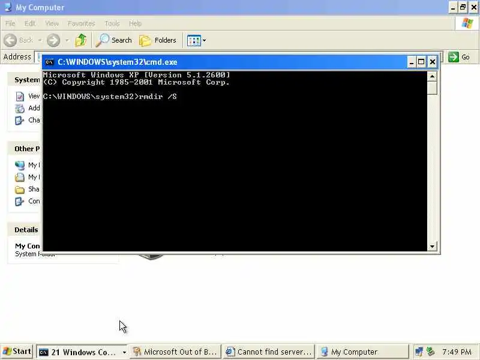The height and width of the screenshot is (360, 480).
Task: Click the cmd scrollbar thumb
Action: point(432,88)
